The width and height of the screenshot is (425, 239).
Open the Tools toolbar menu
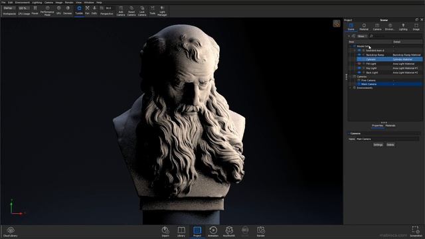click(153, 10)
